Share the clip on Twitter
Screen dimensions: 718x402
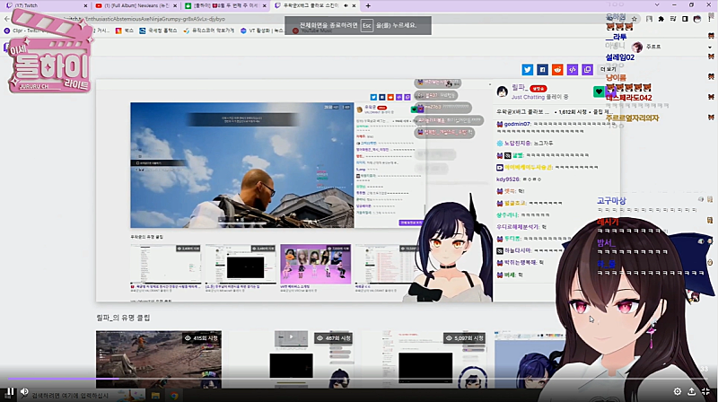(x=527, y=69)
